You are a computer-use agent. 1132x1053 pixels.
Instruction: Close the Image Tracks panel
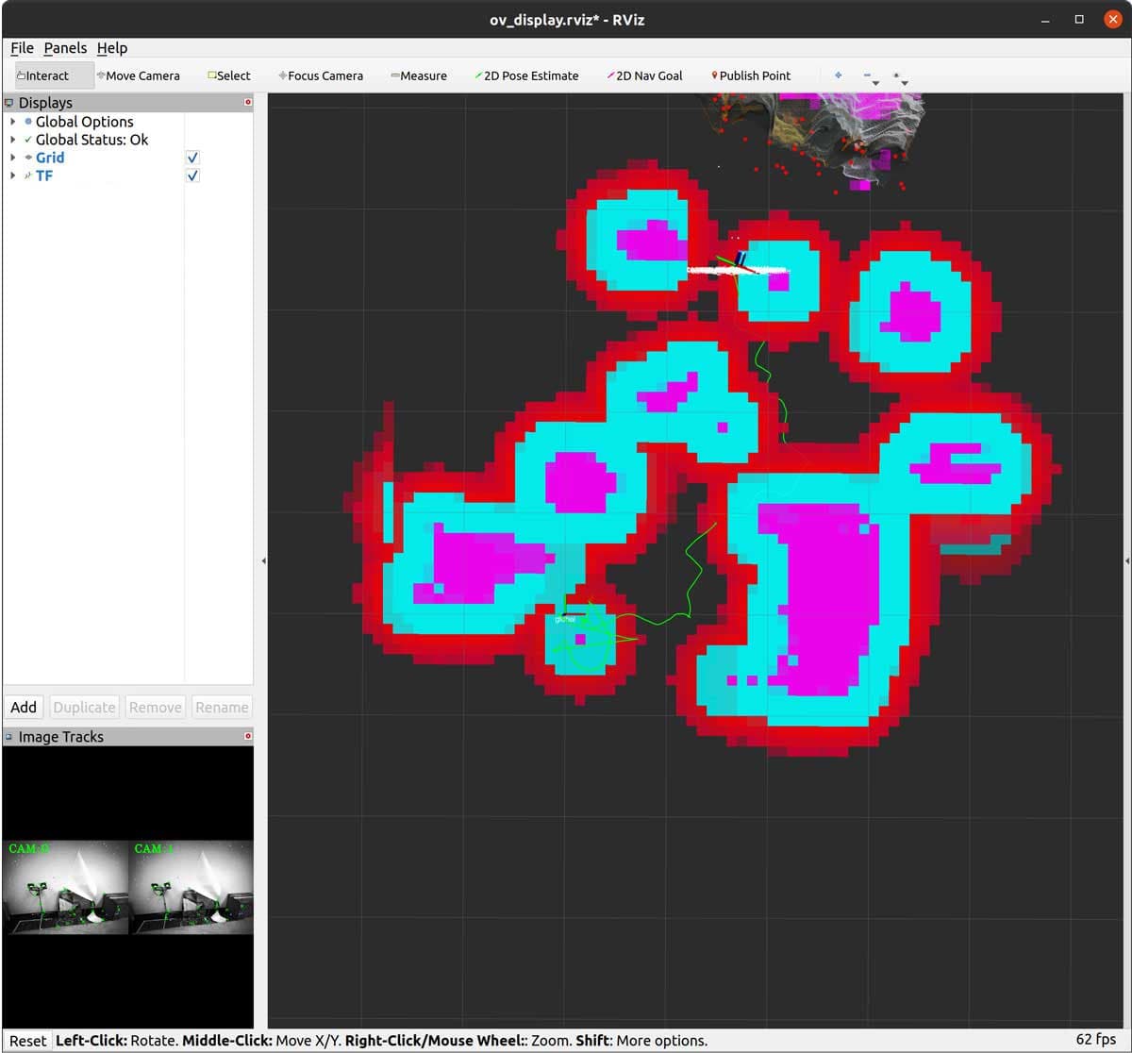click(247, 737)
